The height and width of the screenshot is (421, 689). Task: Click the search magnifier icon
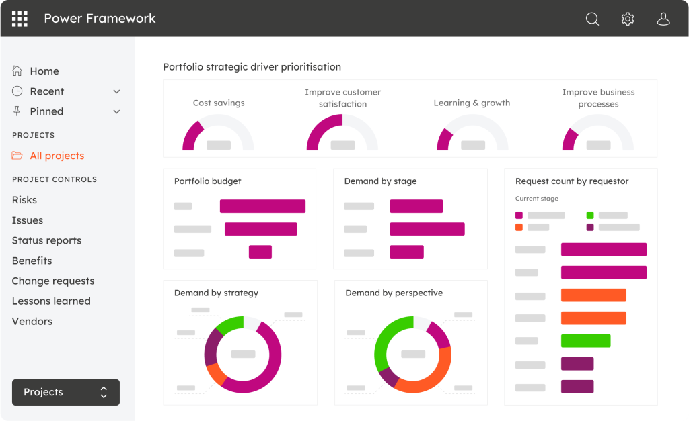[592, 19]
